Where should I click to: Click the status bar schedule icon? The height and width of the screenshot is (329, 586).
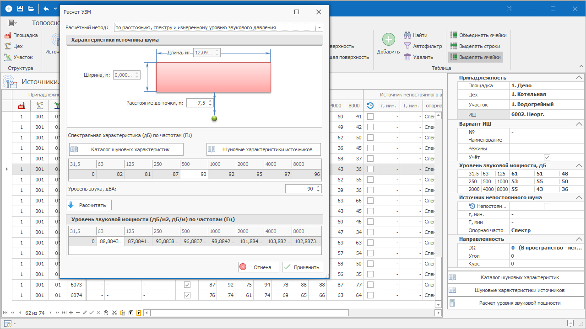click(8, 324)
